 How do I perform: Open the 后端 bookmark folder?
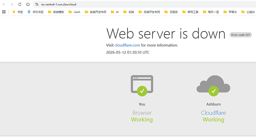129,12
